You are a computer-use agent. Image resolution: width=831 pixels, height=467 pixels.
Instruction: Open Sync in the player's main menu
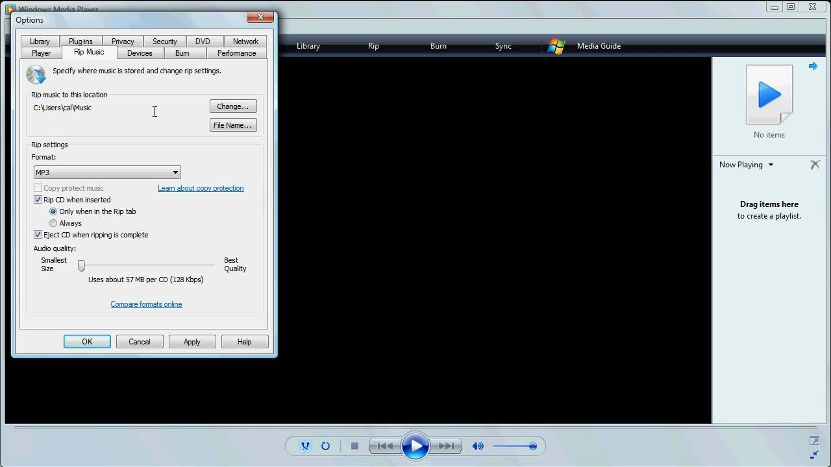[x=503, y=46]
